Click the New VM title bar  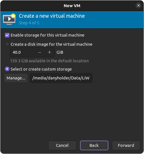[72, 6]
